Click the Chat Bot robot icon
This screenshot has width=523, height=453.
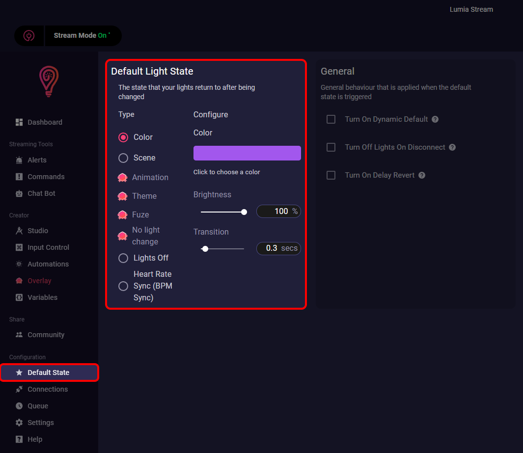19,193
